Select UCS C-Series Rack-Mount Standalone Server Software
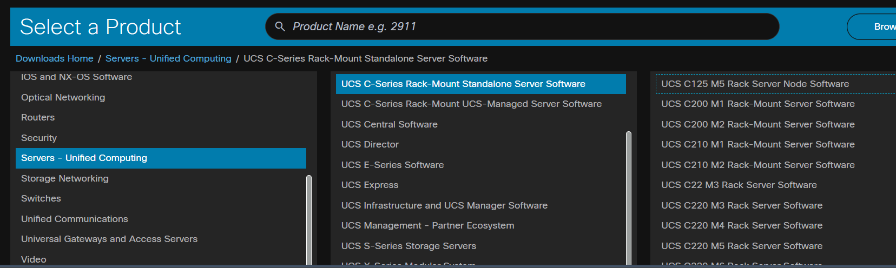The image size is (896, 268). pos(480,84)
